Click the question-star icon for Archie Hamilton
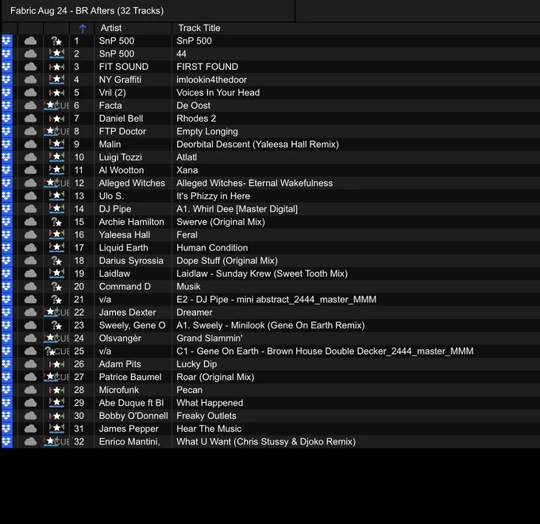Image resolution: width=540 pixels, height=524 pixels. point(56,222)
